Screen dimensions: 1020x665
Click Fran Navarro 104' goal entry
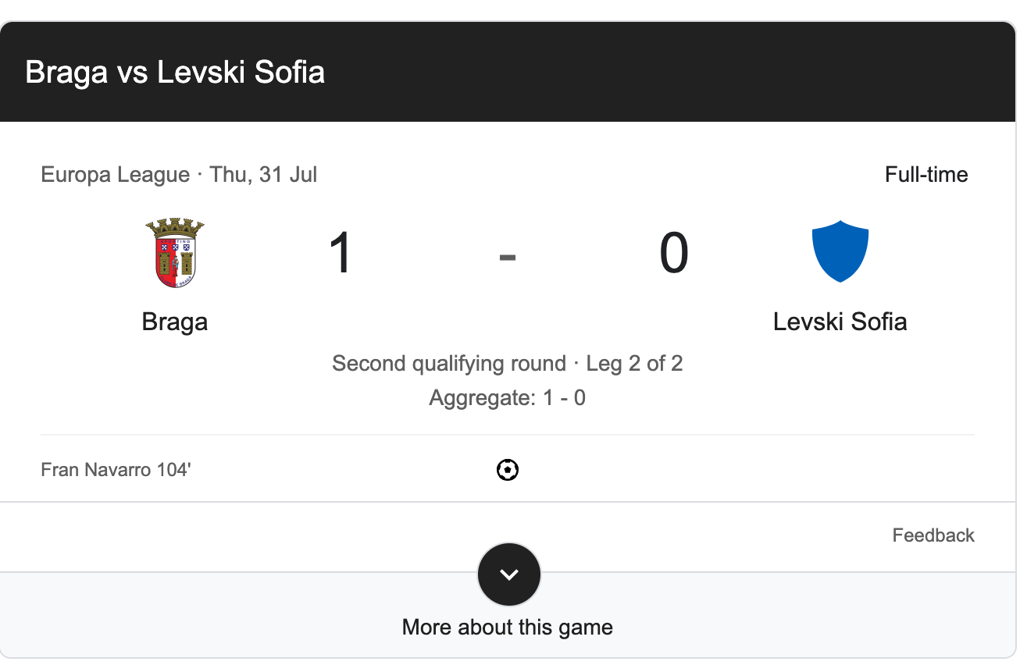(x=116, y=470)
